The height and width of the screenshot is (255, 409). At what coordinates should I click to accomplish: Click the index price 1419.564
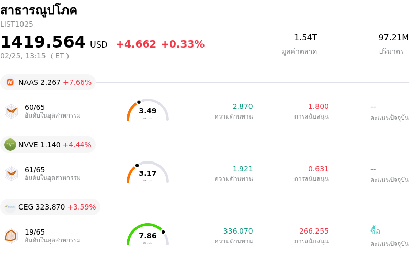pyautogui.click(x=43, y=42)
